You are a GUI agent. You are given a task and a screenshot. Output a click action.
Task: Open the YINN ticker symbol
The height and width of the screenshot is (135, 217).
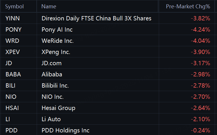13,18
